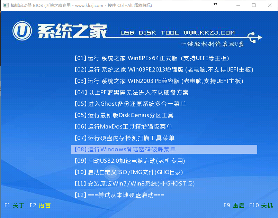
Task: Open the F1 关于 about screen
Action: (x=13, y=205)
